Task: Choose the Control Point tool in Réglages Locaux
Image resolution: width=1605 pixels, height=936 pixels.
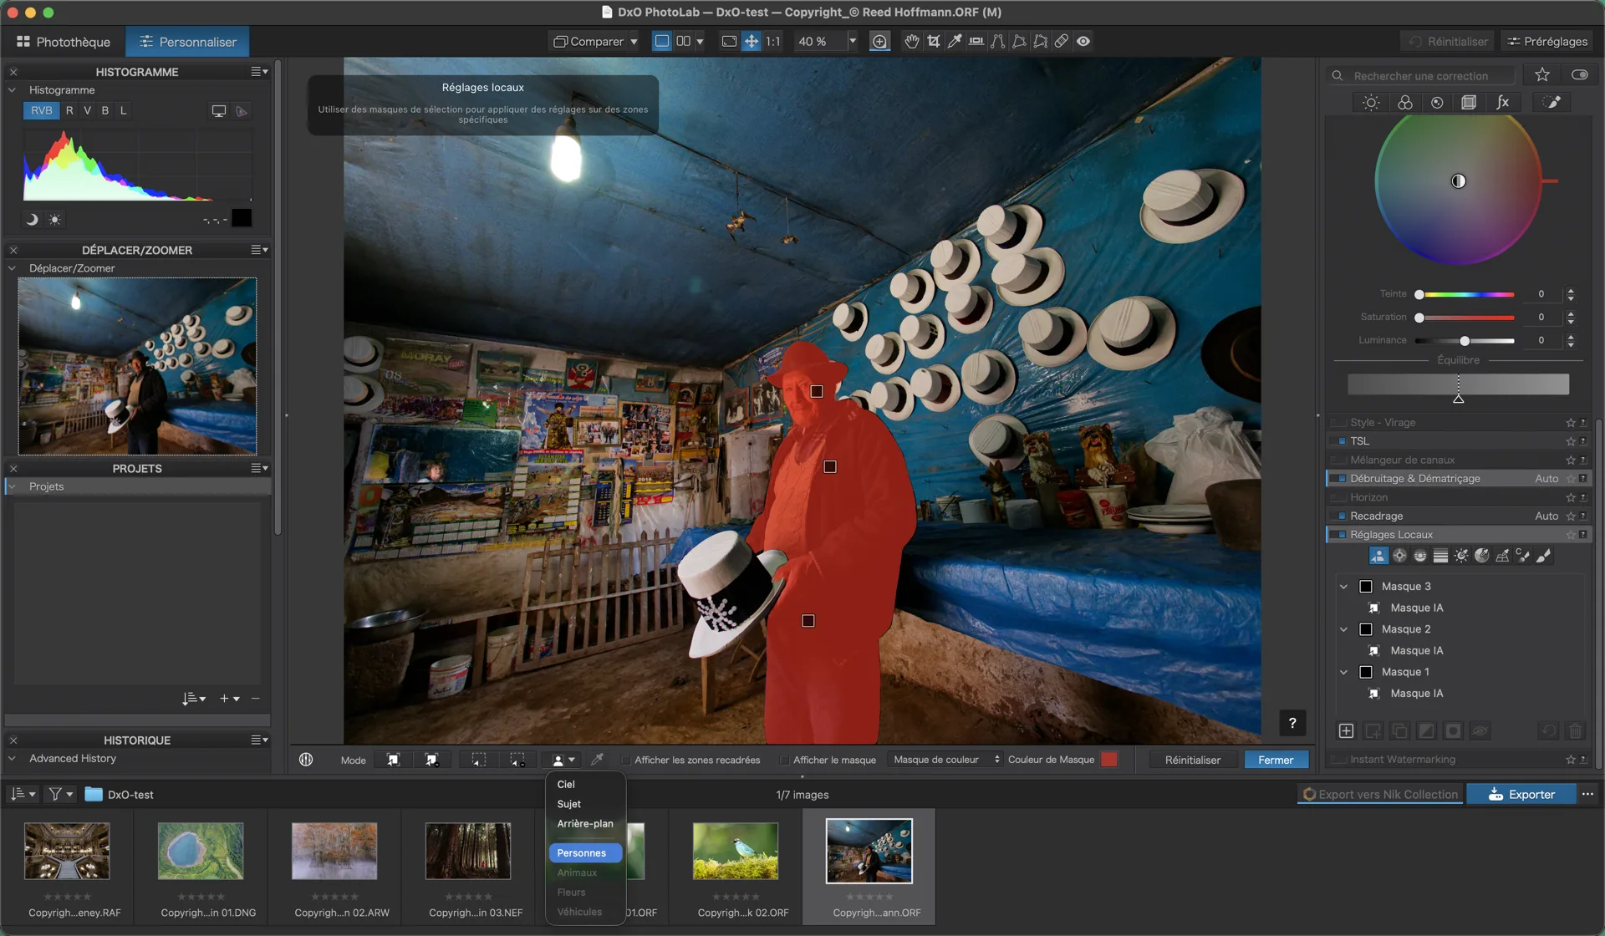Action: [1399, 556]
